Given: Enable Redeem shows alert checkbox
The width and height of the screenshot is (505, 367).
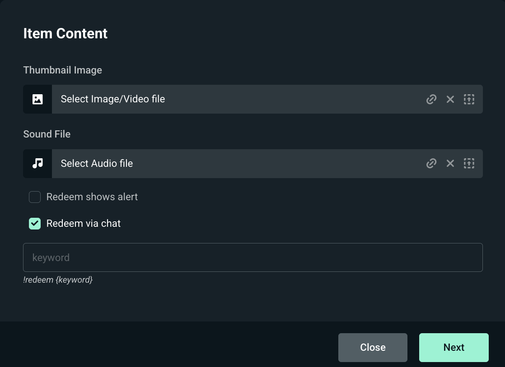Looking at the screenshot, I should pos(35,197).
